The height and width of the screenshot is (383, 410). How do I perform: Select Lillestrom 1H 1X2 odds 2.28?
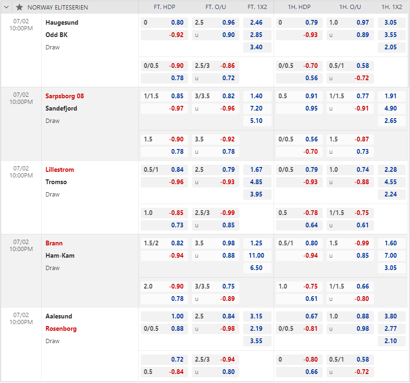coord(392,169)
